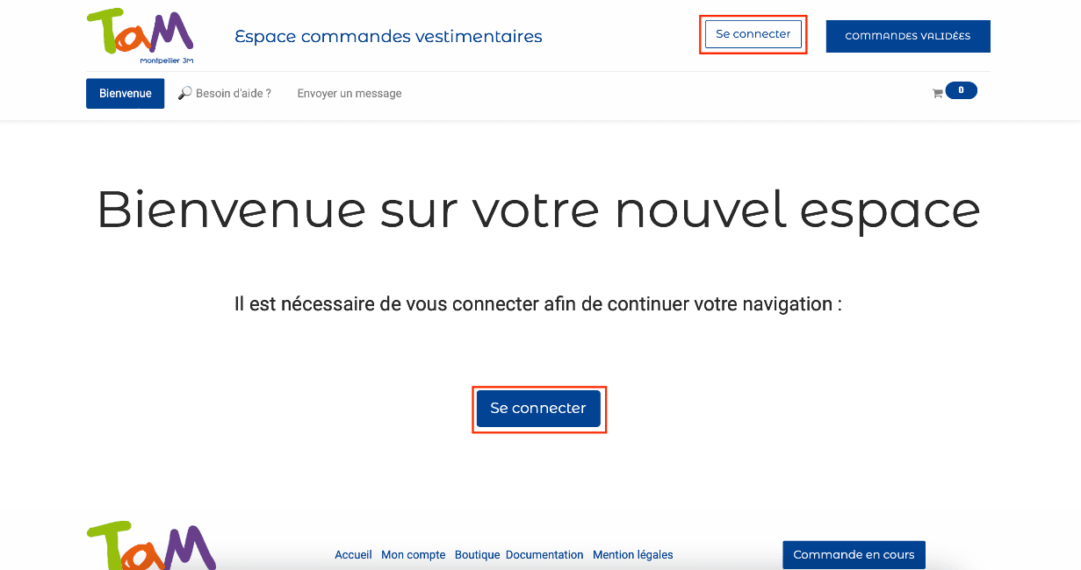Click the TaM Montpellier logo in header
1081x570 pixels.
[139, 35]
